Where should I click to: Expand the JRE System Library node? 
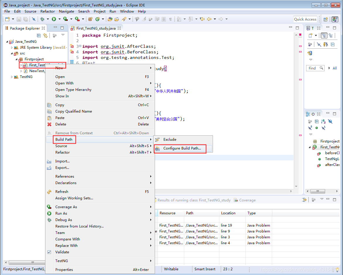coord(12,47)
